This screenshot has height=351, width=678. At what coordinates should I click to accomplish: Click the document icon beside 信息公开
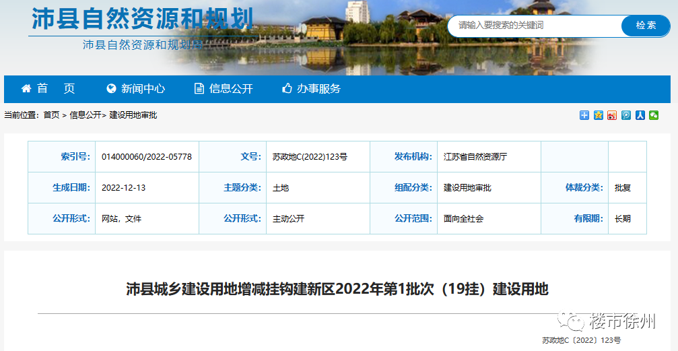click(199, 89)
